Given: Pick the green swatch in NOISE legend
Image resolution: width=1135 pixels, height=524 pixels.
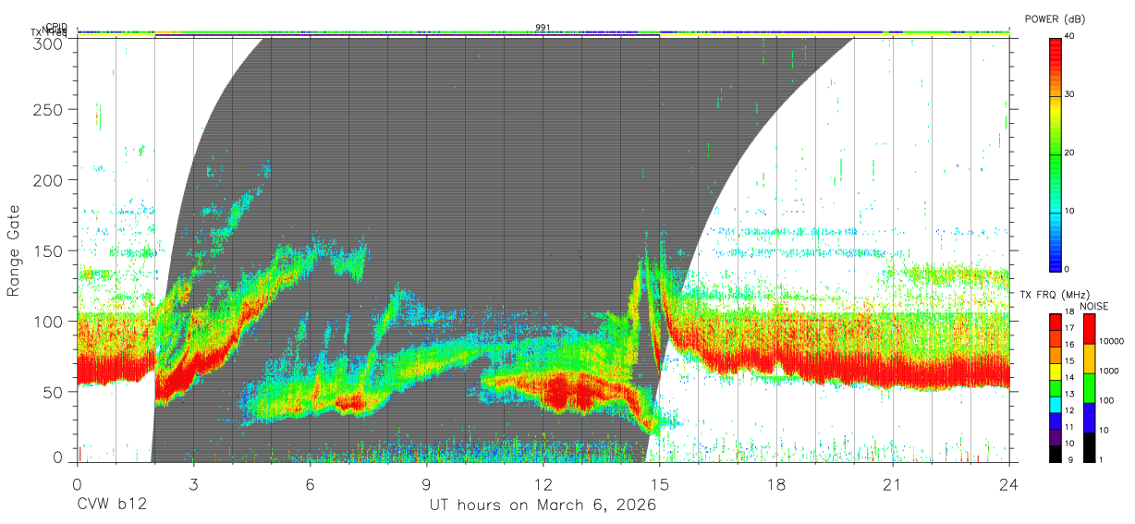Looking at the screenshot, I should coord(1091,388).
